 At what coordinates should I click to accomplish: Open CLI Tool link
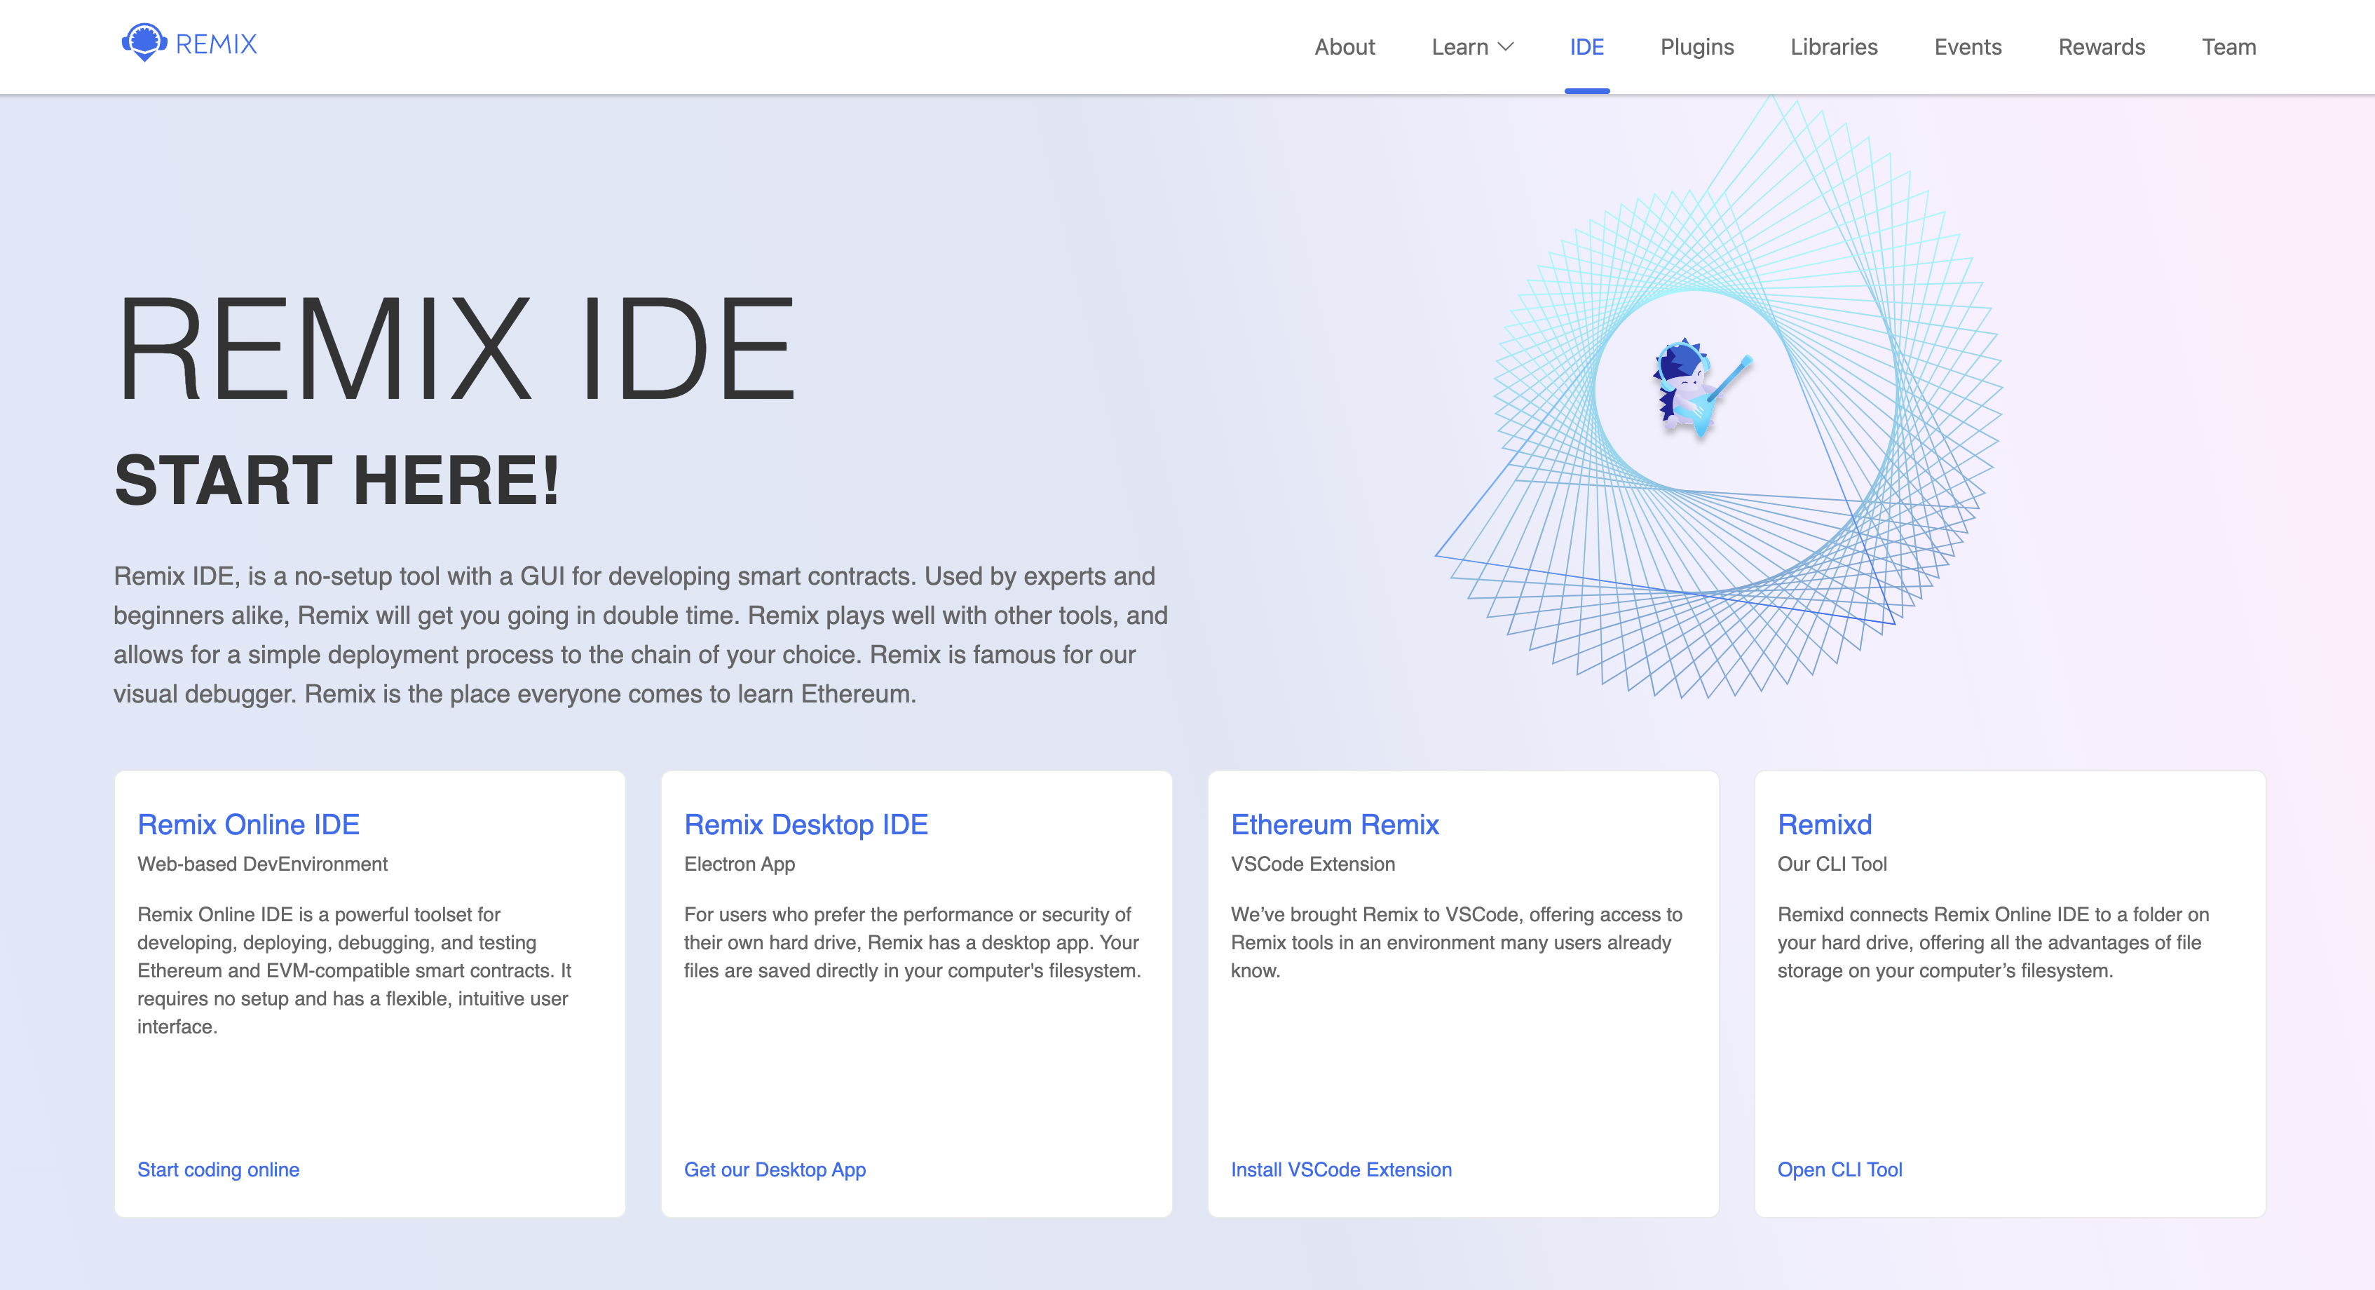coord(1839,1169)
